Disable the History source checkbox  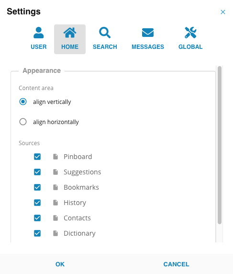pos(37,203)
